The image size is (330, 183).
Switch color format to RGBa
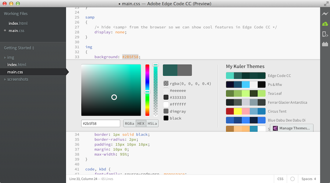click(129, 123)
